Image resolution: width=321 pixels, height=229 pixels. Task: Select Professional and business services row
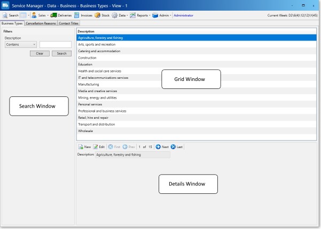[197, 111]
